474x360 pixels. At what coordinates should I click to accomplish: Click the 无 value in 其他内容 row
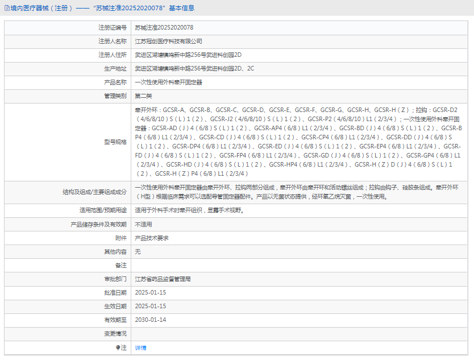pyautogui.click(x=138, y=252)
